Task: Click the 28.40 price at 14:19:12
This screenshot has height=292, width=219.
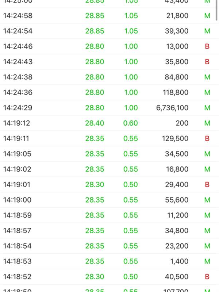Action: point(95,123)
